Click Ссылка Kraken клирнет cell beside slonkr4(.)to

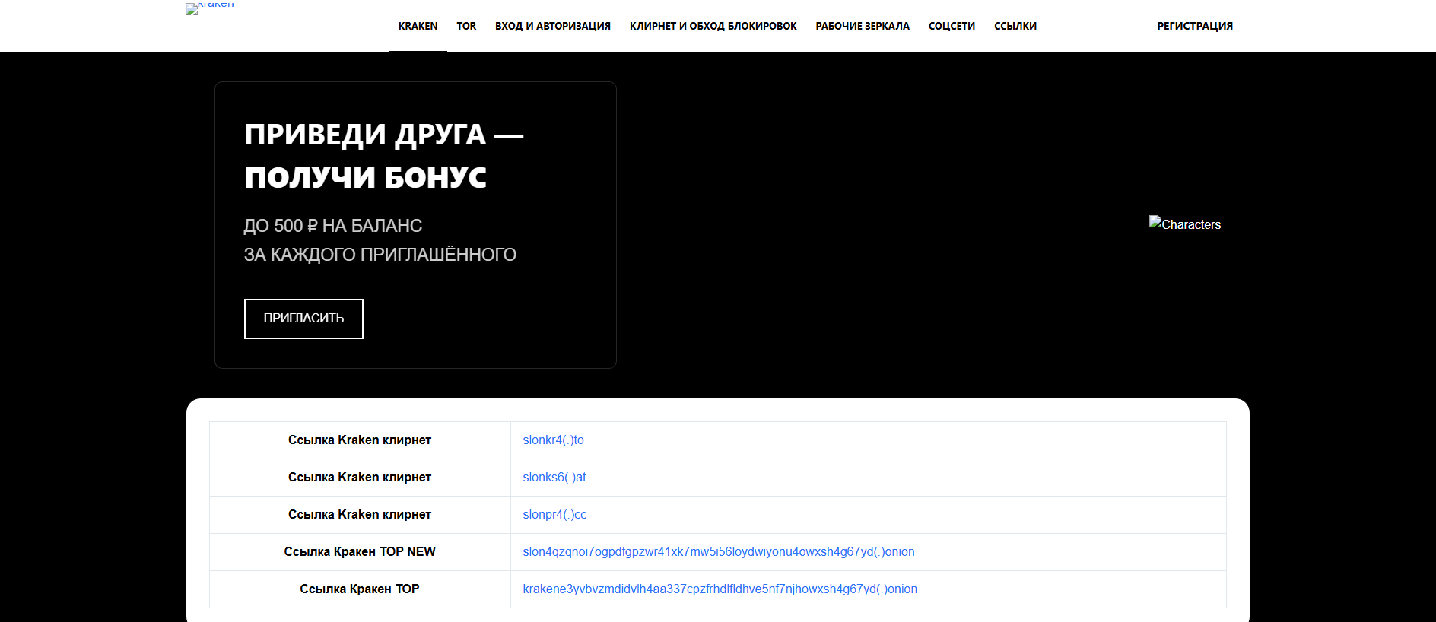pyautogui.click(x=360, y=440)
